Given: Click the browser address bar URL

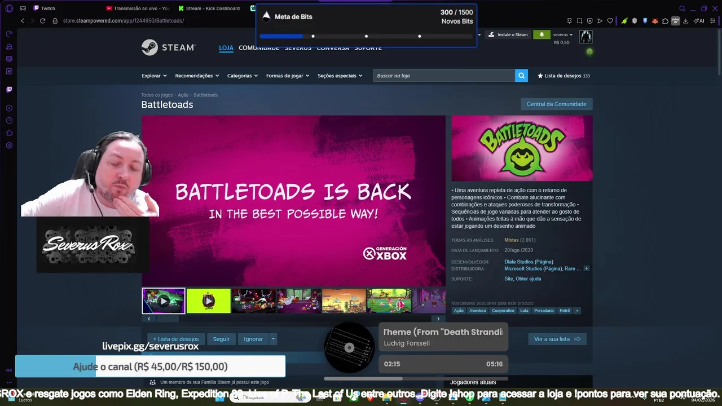Looking at the screenshot, I should [x=123, y=21].
